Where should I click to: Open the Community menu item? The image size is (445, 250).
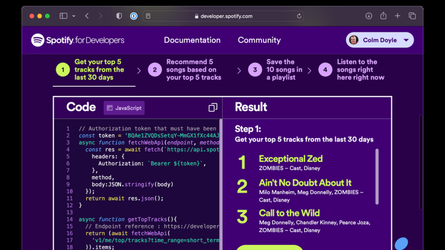pos(259,40)
